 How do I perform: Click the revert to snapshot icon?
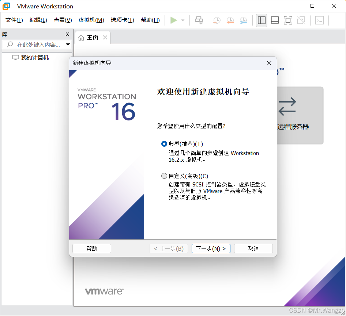coord(230,20)
